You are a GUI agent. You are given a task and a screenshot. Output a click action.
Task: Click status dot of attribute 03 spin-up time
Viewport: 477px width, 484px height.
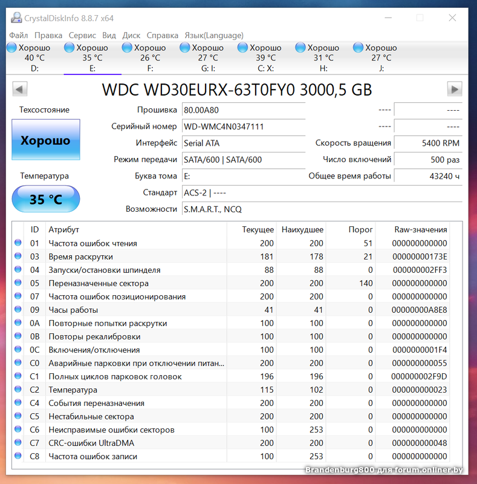click(x=18, y=256)
